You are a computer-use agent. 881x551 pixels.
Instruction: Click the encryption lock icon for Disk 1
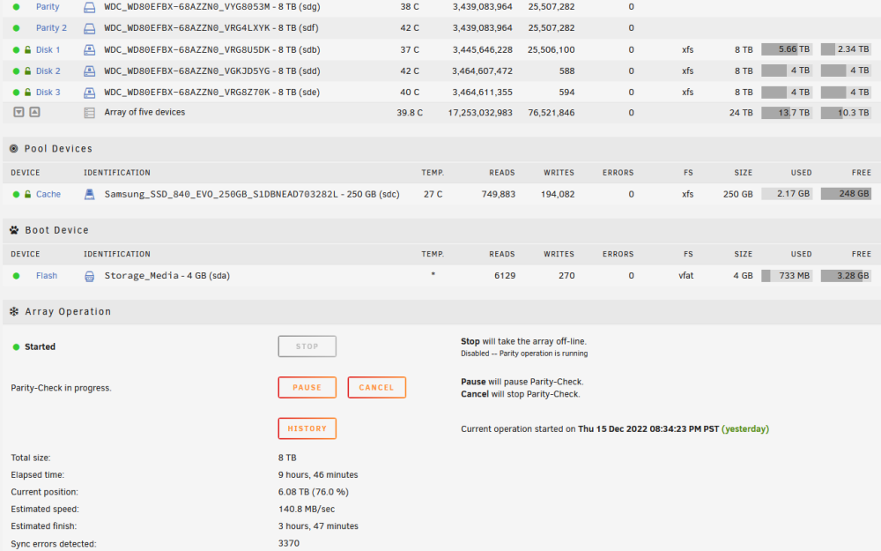pos(27,50)
